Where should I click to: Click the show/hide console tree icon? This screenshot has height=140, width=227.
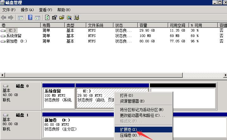21,18
